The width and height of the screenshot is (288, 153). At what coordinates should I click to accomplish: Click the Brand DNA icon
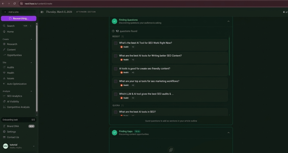pos(4,126)
